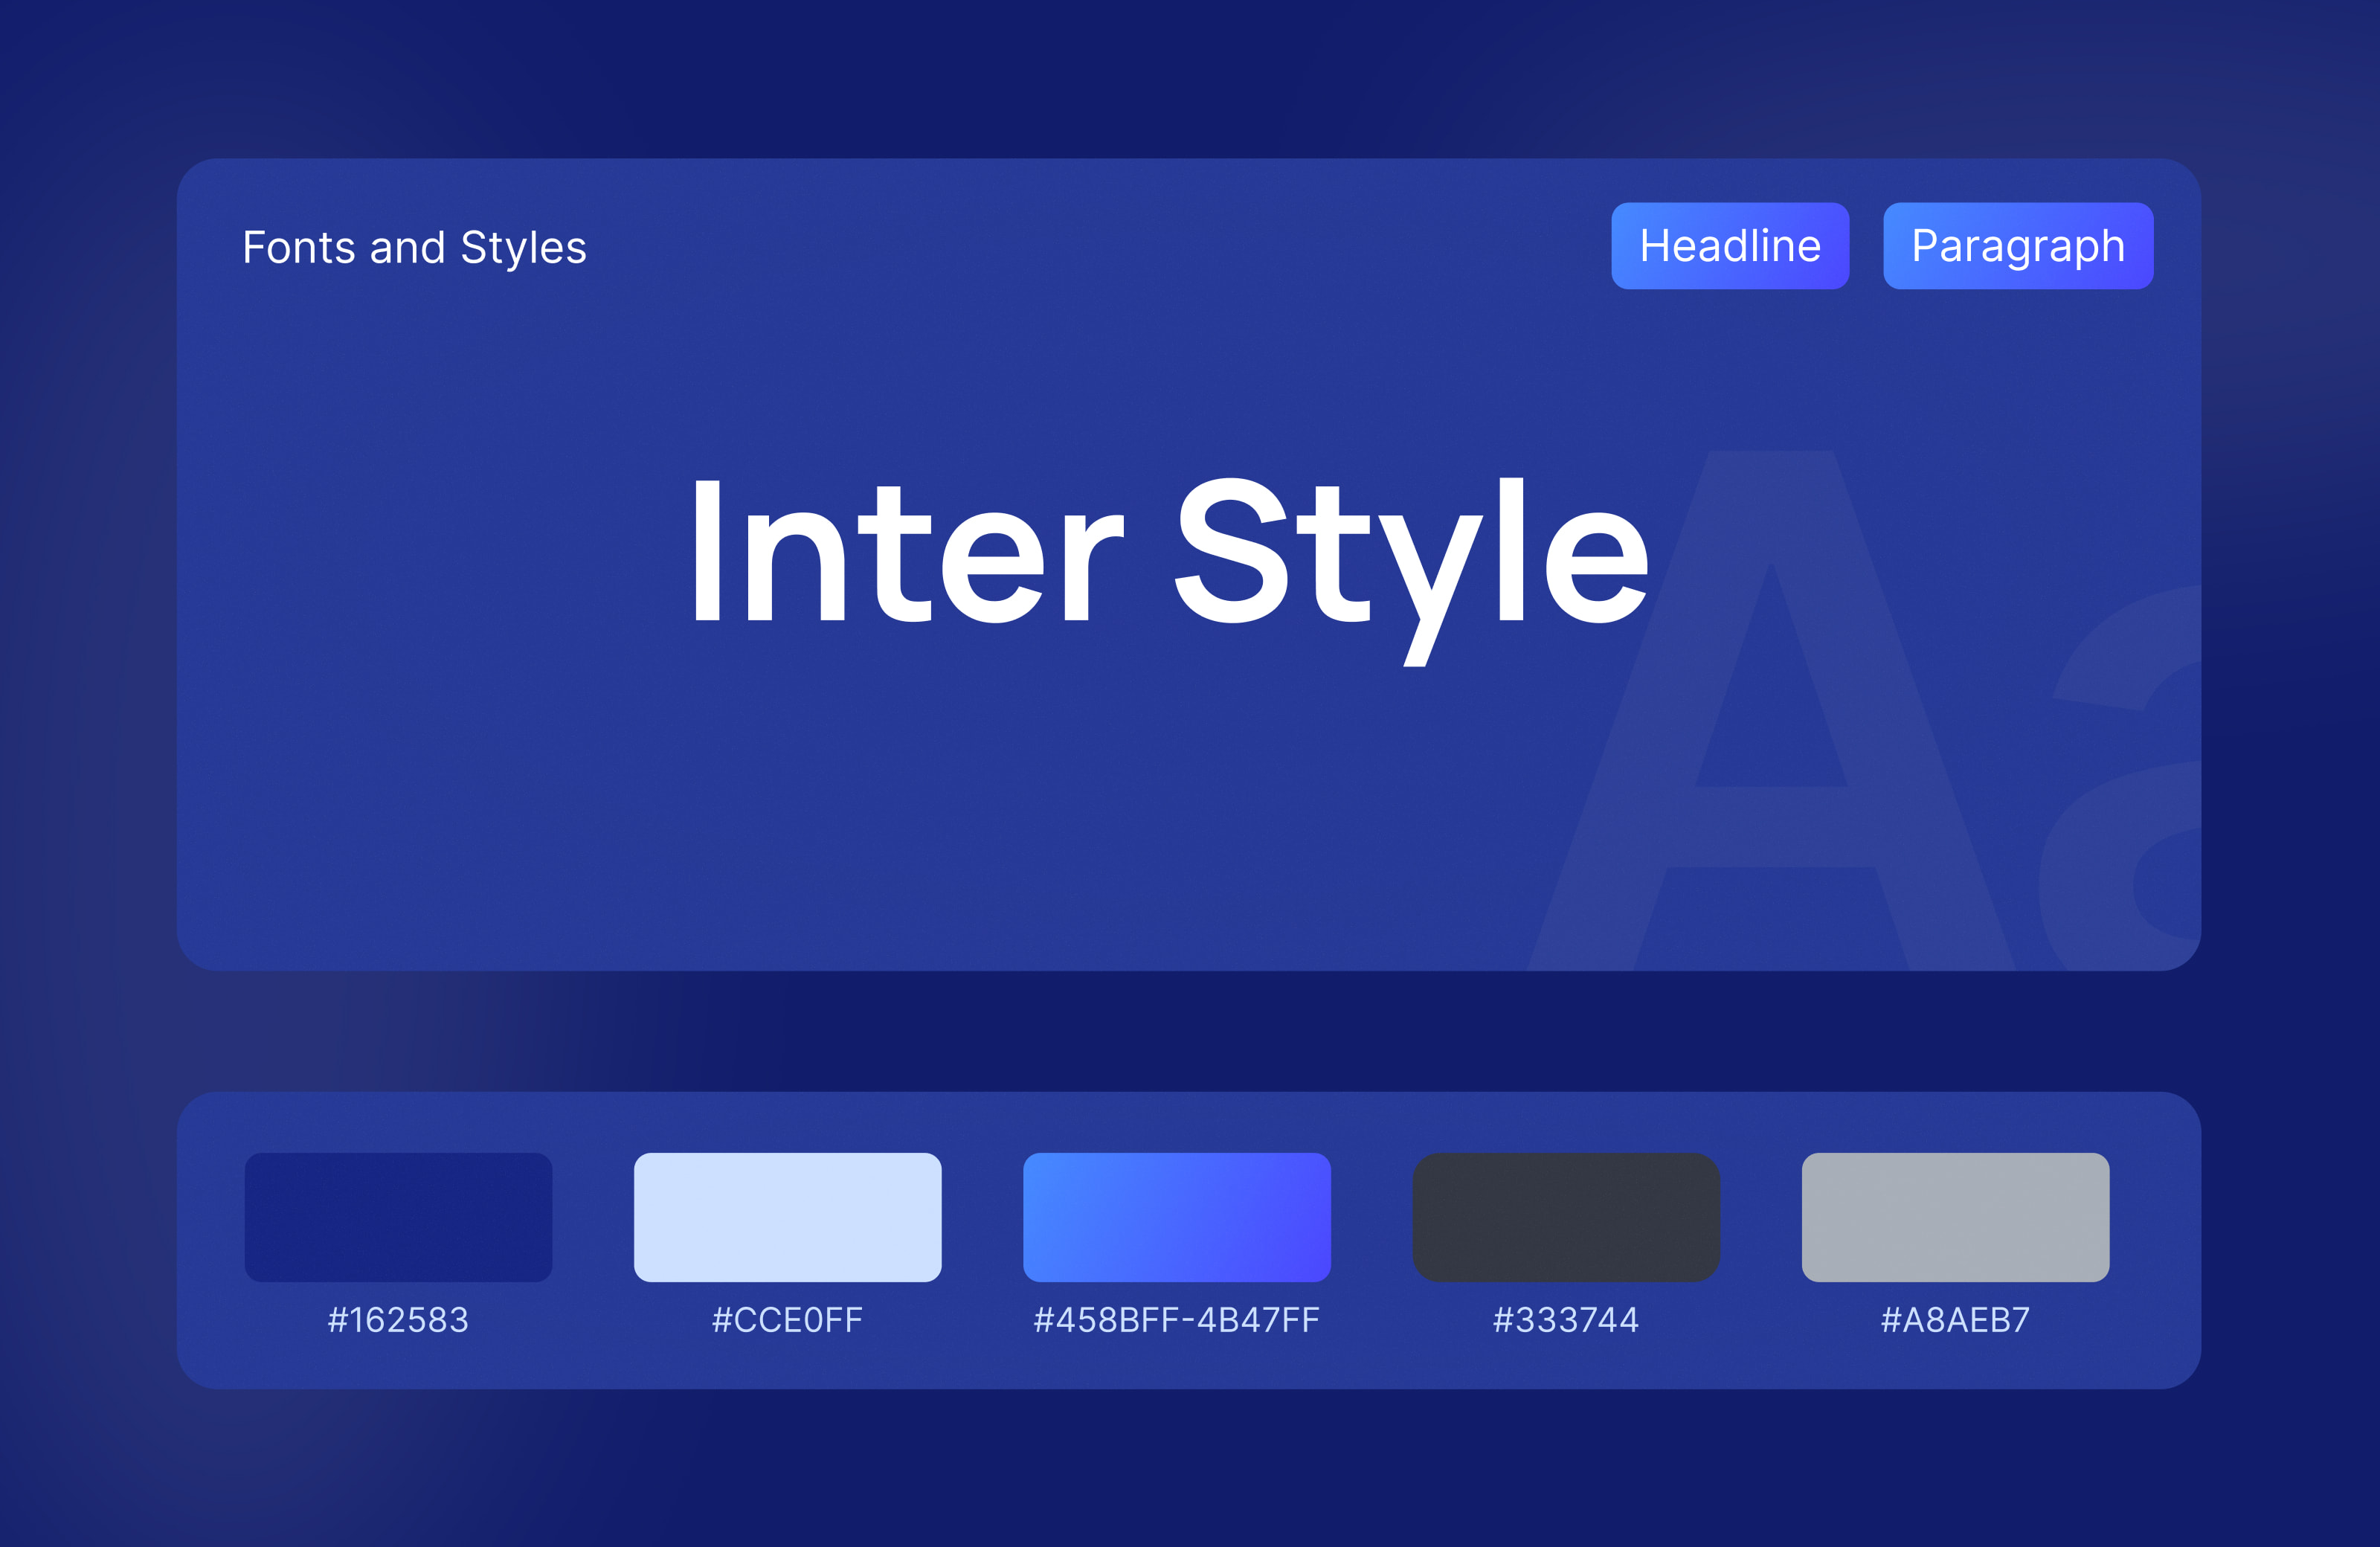Screen dimensions: 2380x1547
Task: Click the #333744 hex label
Action: click(x=1566, y=1320)
